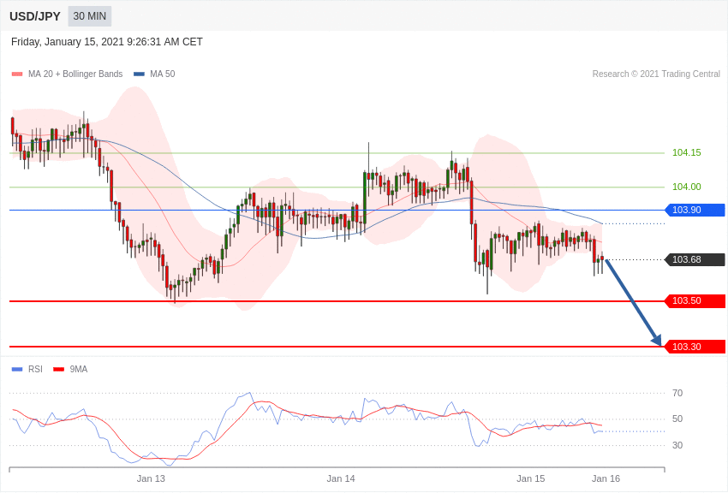Click the RSI 30 level label

pyautogui.click(x=677, y=445)
